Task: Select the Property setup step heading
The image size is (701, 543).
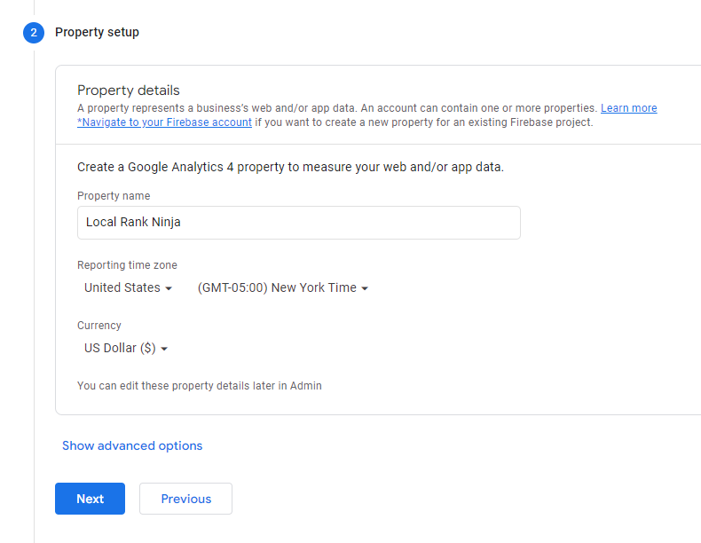Action: pos(97,32)
